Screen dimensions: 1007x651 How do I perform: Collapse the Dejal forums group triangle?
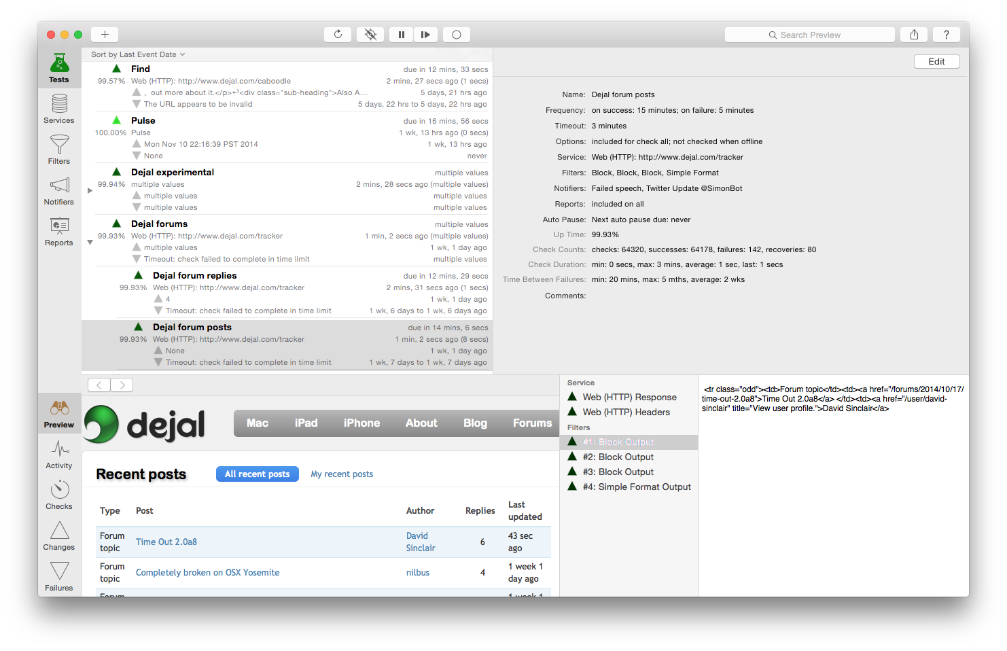90,243
